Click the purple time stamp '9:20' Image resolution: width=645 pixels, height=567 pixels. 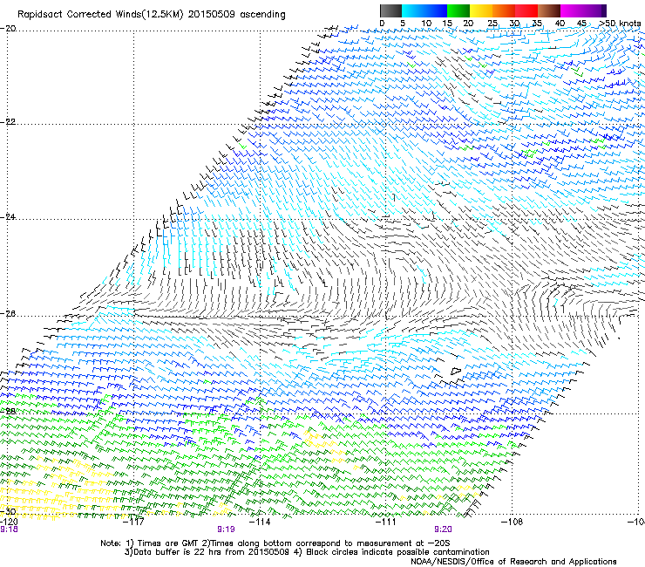tap(443, 529)
